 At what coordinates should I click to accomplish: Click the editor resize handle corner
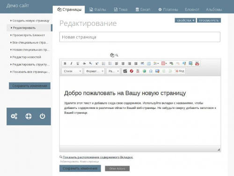point(219,150)
